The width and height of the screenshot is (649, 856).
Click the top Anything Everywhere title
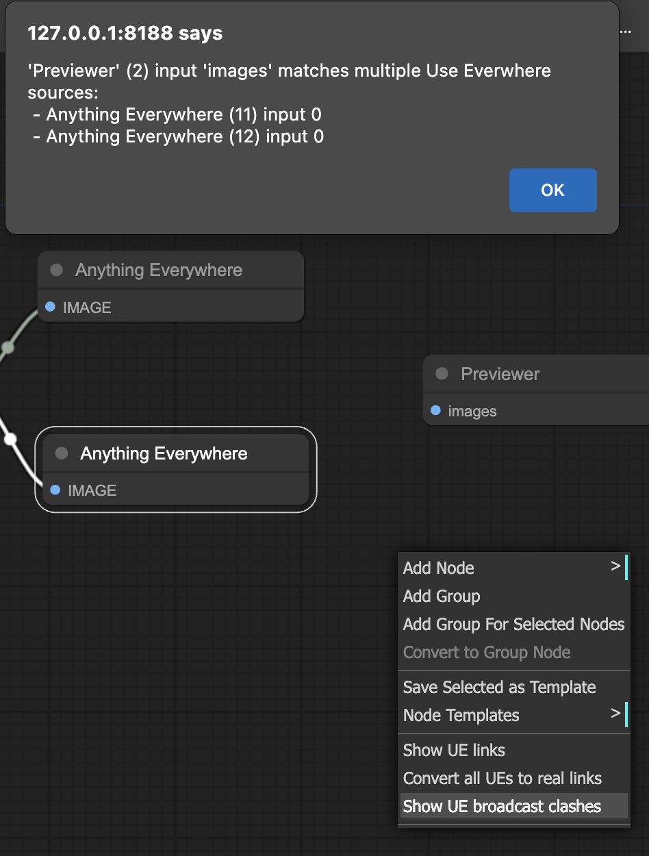(x=159, y=270)
